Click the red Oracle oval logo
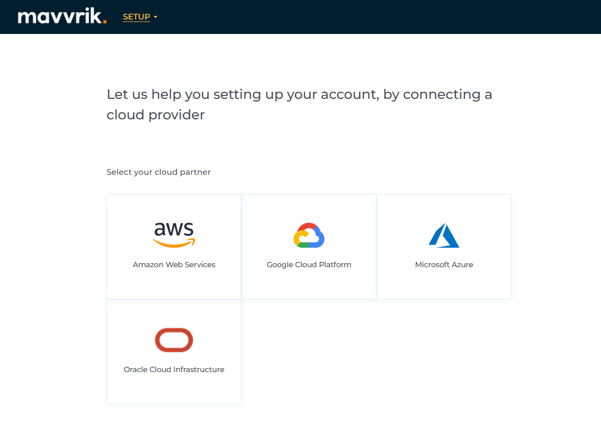Viewport: 601px width, 437px height. 174,340
